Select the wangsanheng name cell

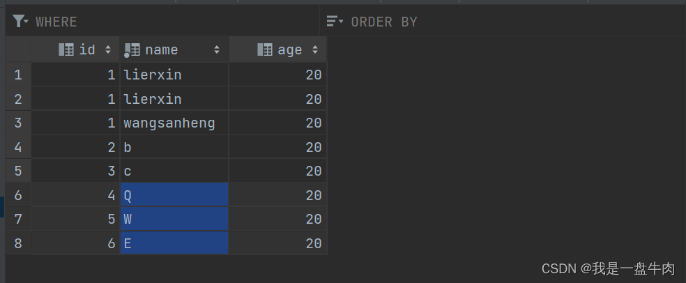click(174, 123)
